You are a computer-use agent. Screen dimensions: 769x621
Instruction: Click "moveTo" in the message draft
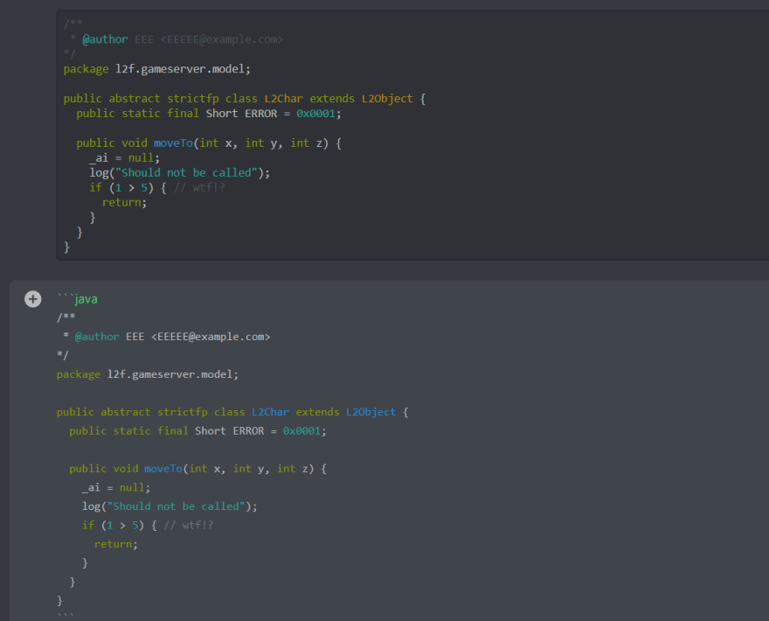pyautogui.click(x=163, y=469)
